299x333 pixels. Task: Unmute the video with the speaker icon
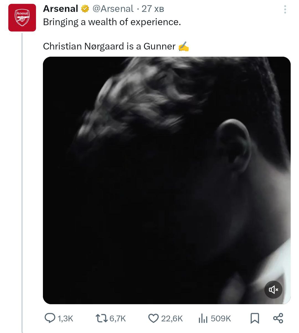pos(273,290)
